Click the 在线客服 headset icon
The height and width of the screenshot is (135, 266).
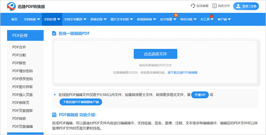click(x=193, y=6)
